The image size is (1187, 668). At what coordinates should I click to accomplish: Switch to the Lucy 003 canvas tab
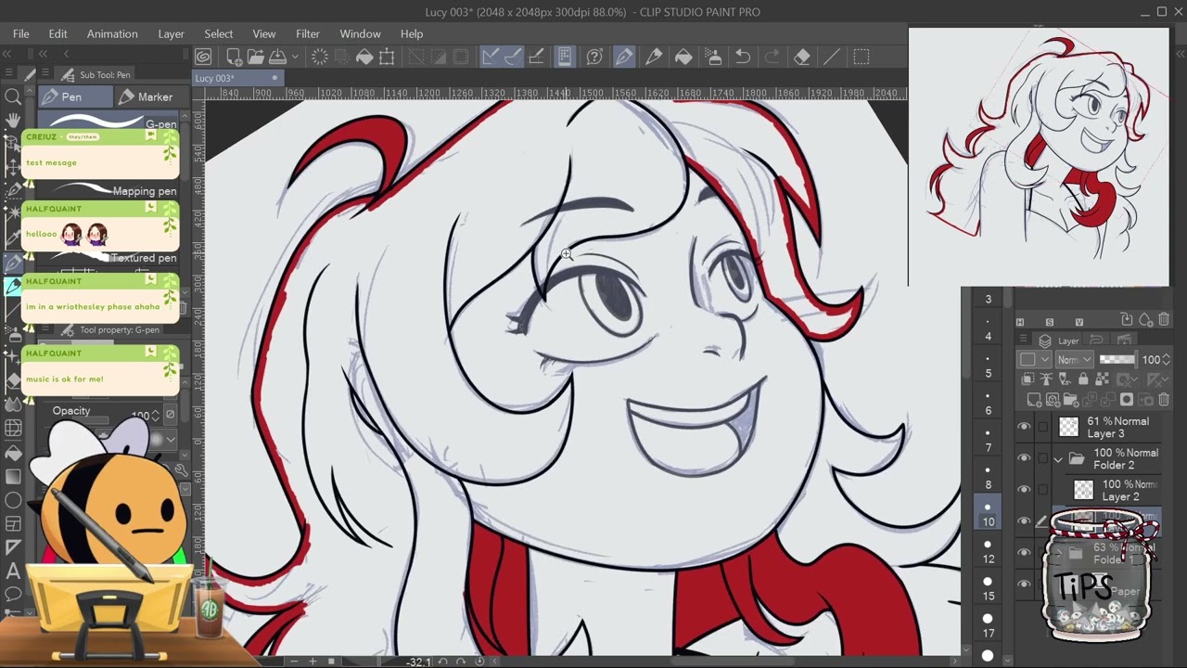click(x=237, y=78)
